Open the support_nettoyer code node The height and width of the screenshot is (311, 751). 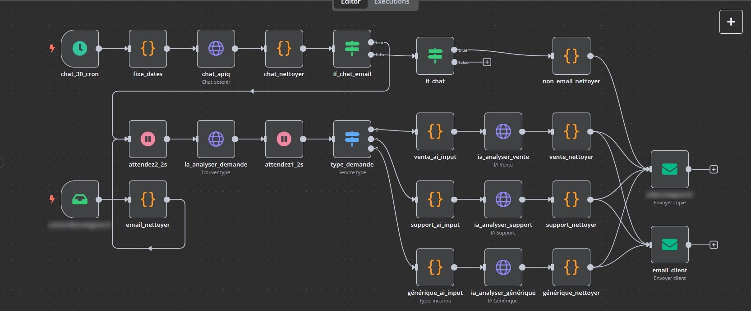(x=571, y=199)
